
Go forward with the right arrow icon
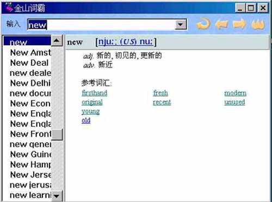pos(239,24)
